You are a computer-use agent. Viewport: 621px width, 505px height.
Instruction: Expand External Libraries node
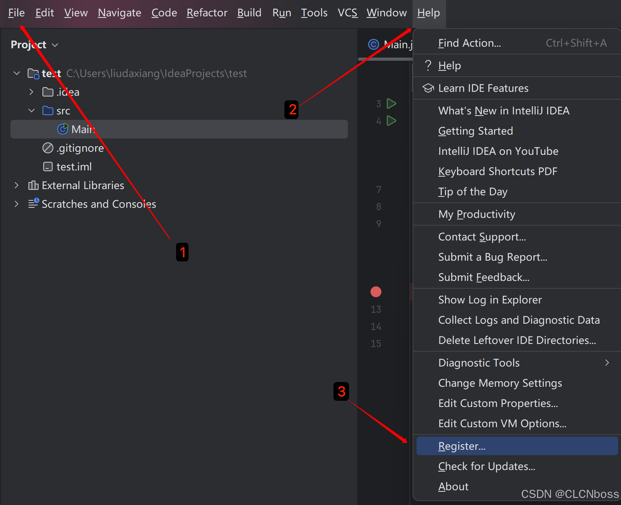pos(16,185)
